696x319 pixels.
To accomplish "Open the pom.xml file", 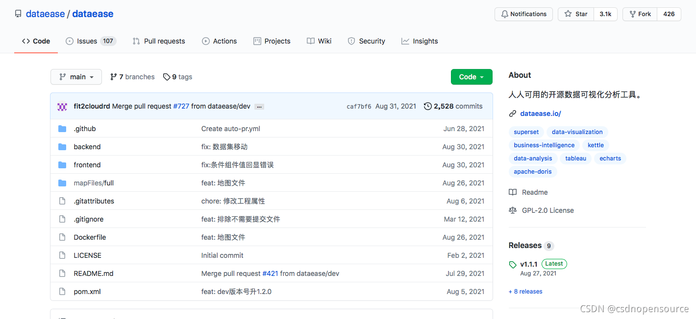I will 87,292.
